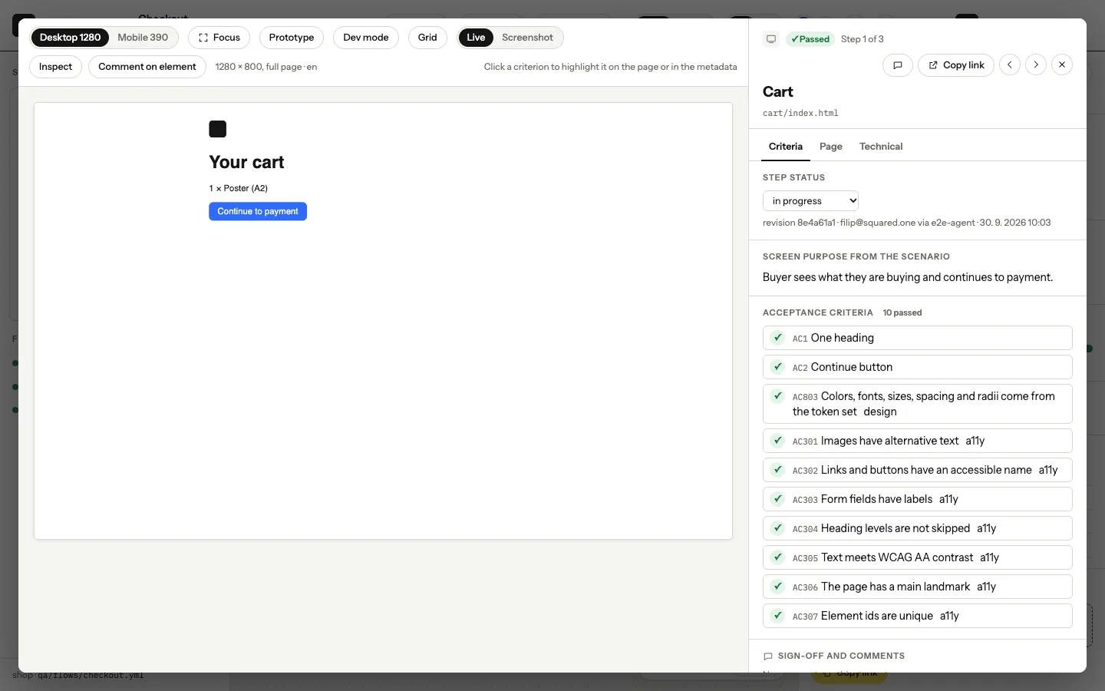Screen dimensions: 1105x691
Task: Highlight criterion AC306 main landmark
Action: point(918,587)
